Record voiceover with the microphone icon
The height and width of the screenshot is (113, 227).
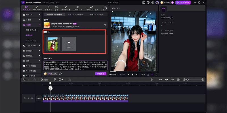[x=152, y=80]
